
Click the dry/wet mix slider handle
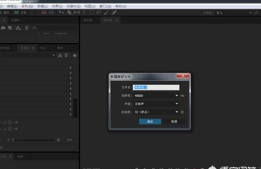13,140
